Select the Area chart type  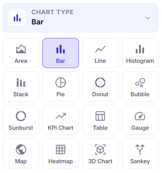(x=21, y=53)
